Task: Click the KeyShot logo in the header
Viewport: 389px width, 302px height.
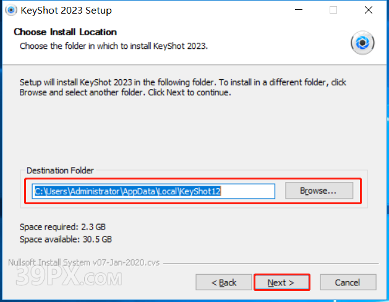Action: pyautogui.click(x=362, y=43)
